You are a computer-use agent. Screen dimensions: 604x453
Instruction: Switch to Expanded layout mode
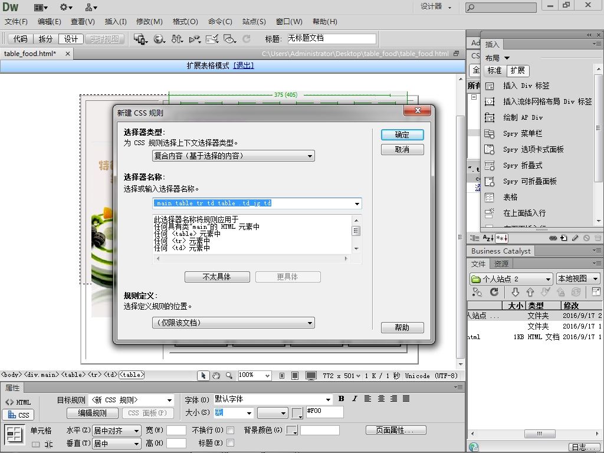pos(518,71)
